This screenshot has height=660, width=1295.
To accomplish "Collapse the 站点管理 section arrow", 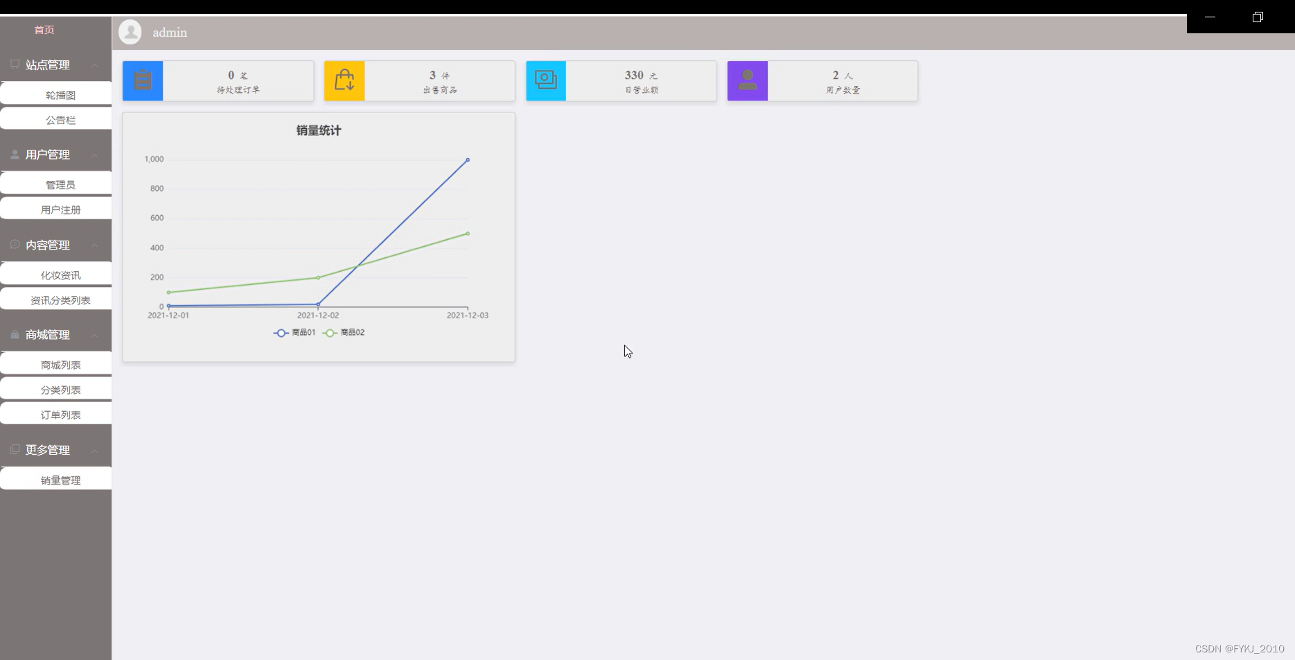I will click(95, 65).
